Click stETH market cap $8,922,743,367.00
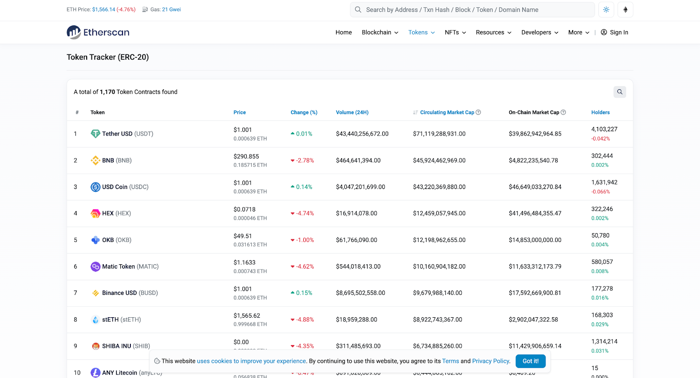The height and width of the screenshot is (378, 700). pos(437,320)
